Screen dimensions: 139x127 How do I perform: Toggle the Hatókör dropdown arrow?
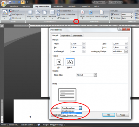pos(80,108)
